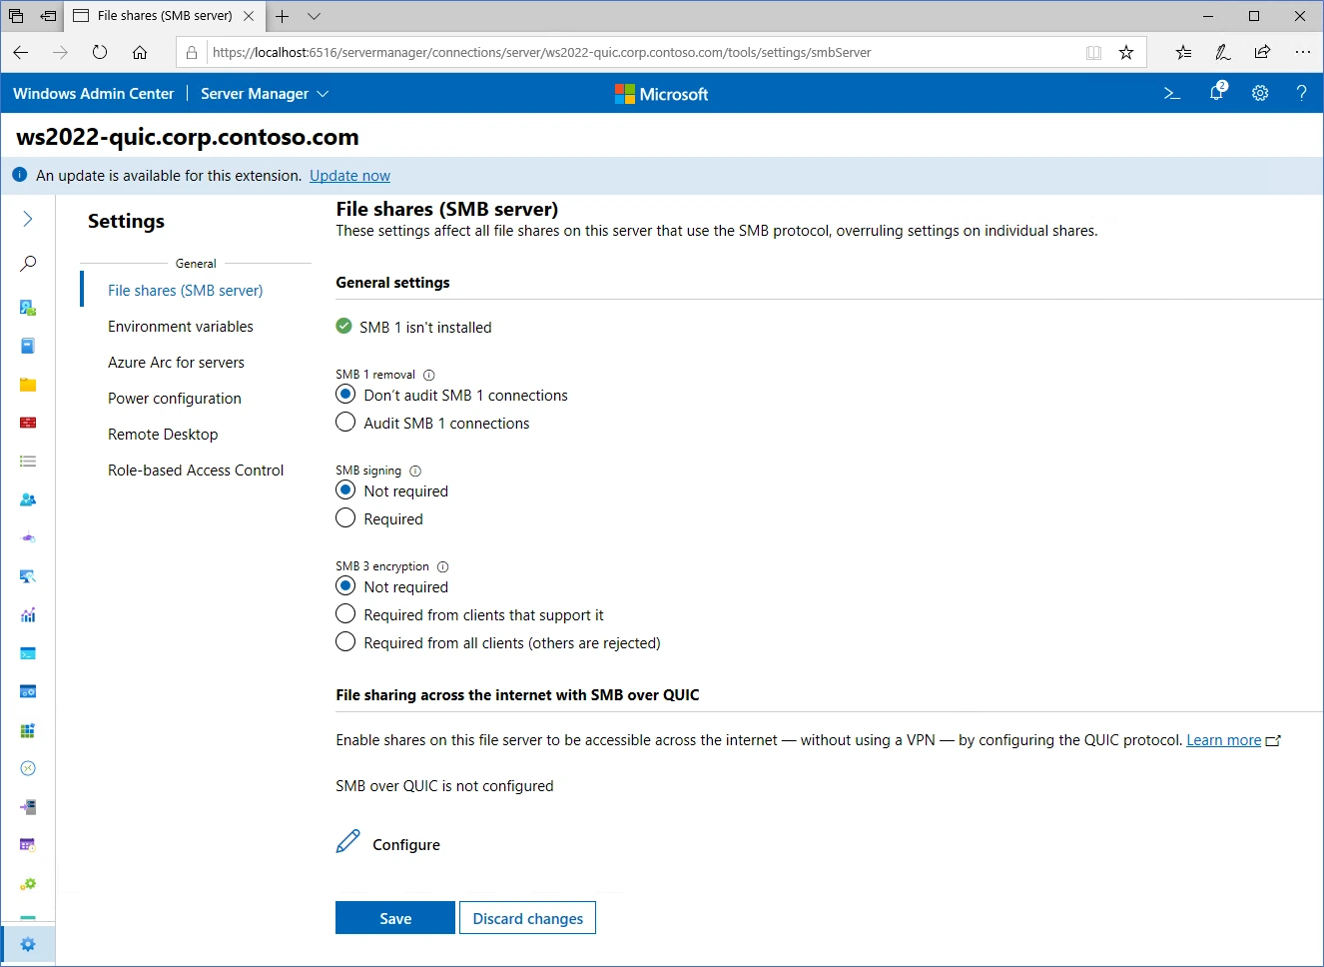This screenshot has width=1324, height=967.
Task: Click the search tools magnifier in sidebar
Action: click(x=28, y=264)
